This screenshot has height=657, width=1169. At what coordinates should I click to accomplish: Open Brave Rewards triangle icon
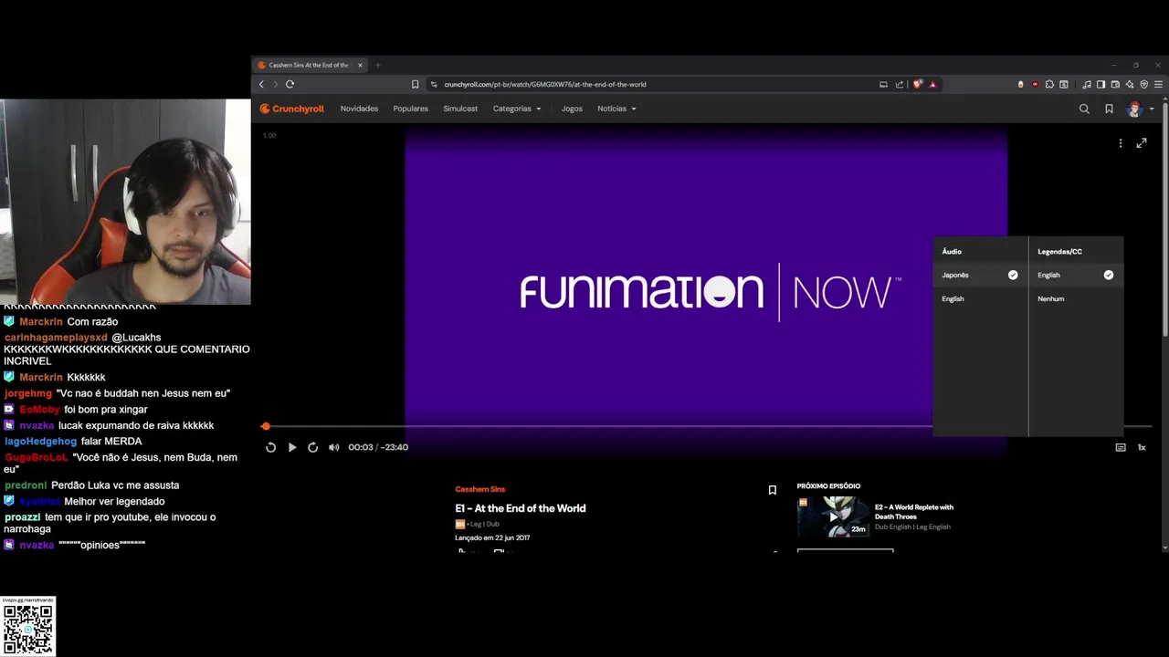pos(932,84)
